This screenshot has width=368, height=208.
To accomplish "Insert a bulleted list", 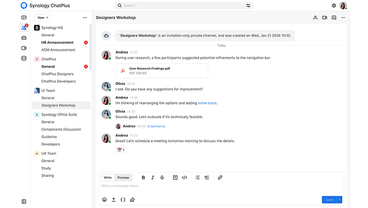I will pos(197,177).
